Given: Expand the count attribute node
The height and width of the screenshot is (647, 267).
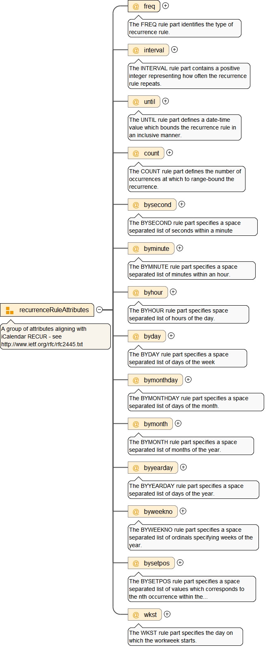Looking at the screenshot, I should coord(170,153).
